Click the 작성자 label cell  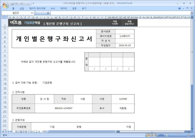tap(106, 41)
